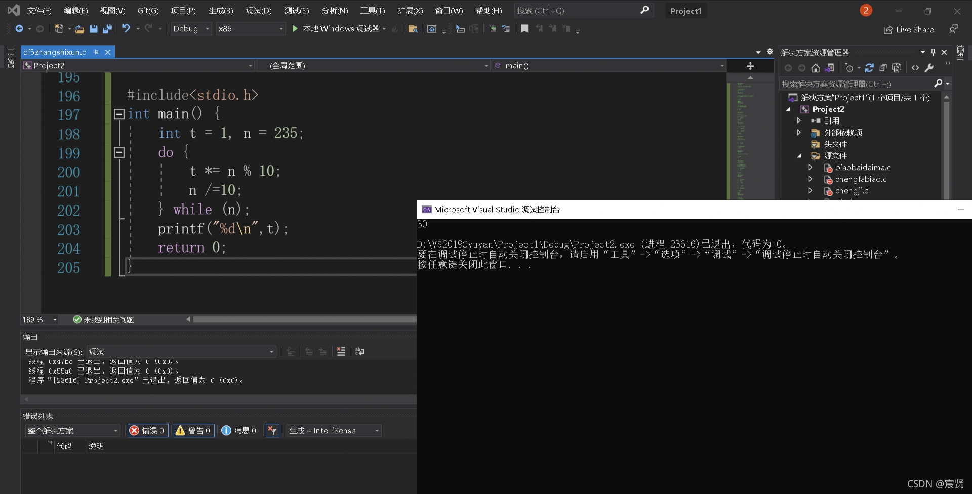Open the Project2 scope dropdown in the editor
Image resolution: width=972 pixels, height=494 pixels.
coord(138,66)
